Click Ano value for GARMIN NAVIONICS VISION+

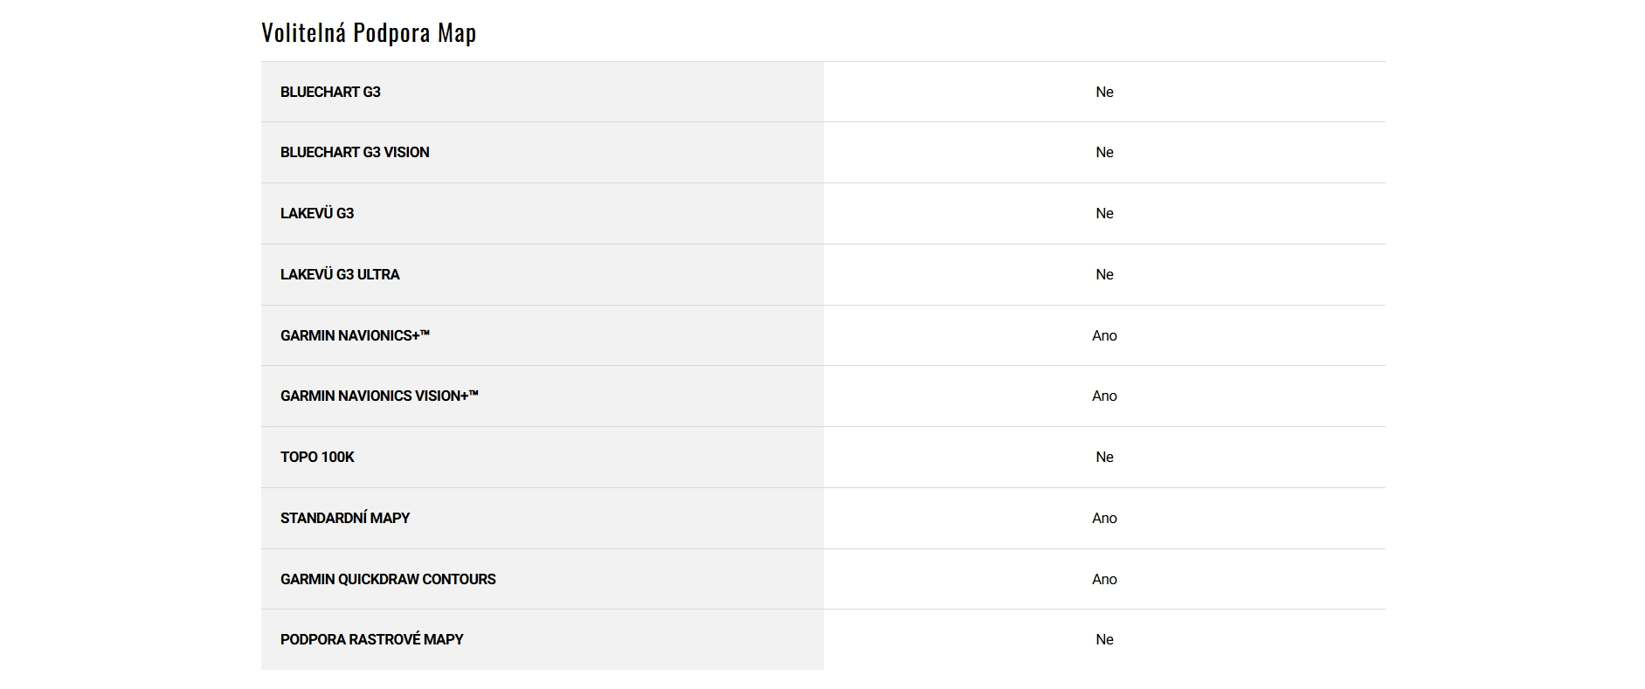(x=1104, y=396)
